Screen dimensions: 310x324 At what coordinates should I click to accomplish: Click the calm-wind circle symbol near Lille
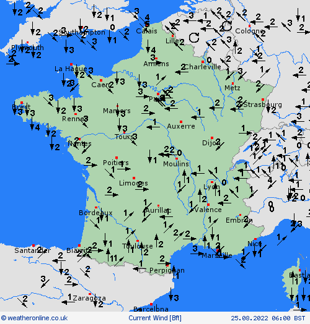click(x=194, y=38)
